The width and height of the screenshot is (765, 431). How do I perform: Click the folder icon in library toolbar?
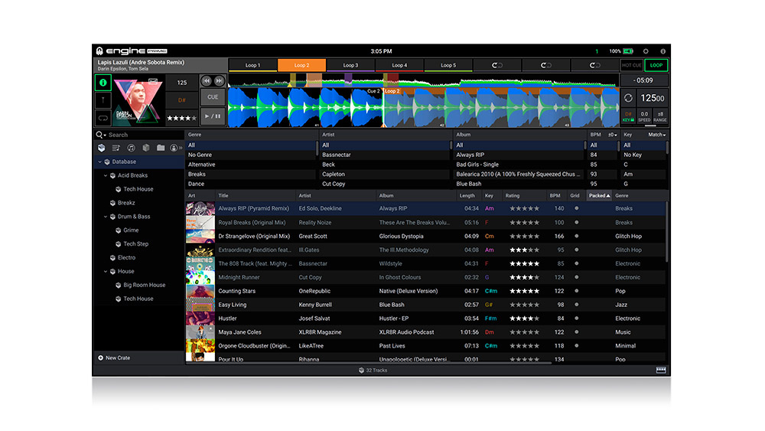[161, 148]
